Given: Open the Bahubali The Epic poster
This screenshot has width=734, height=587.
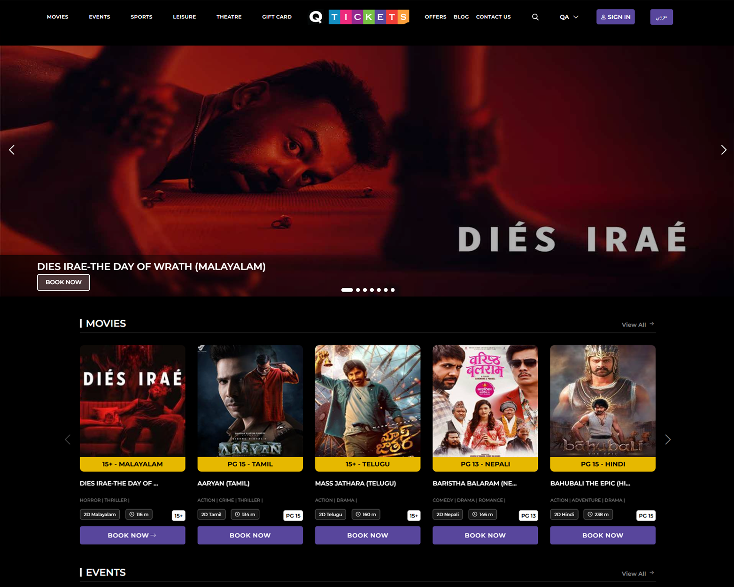Looking at the screenshot, I should click(603, 401).
